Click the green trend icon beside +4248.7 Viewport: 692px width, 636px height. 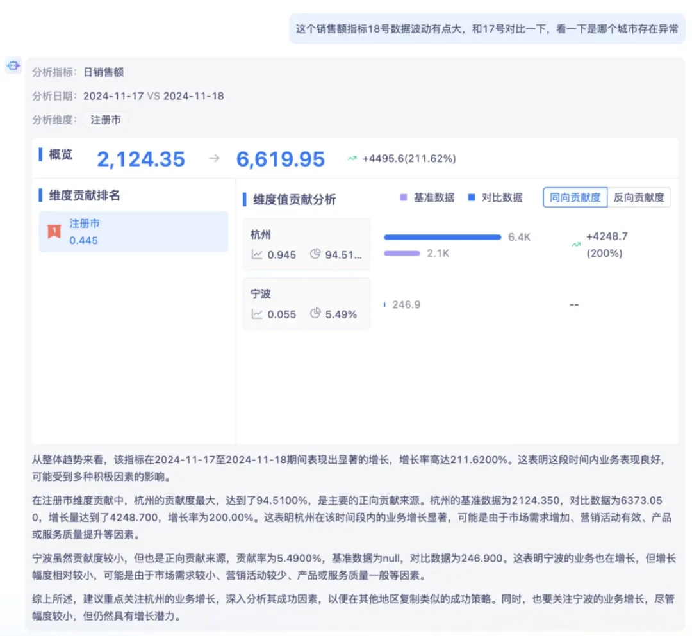coord(577,245)
